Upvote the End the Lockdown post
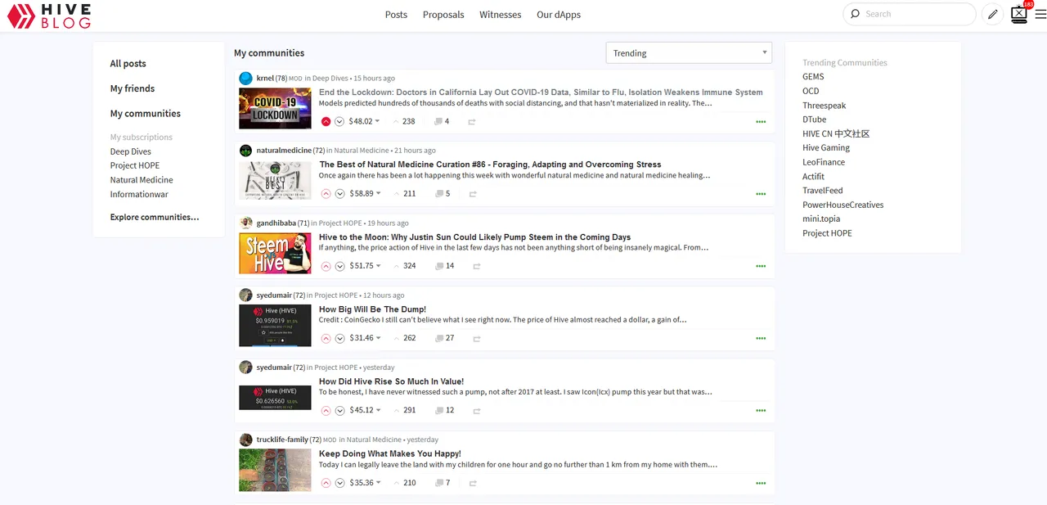1047x505 pixels. 326,121
